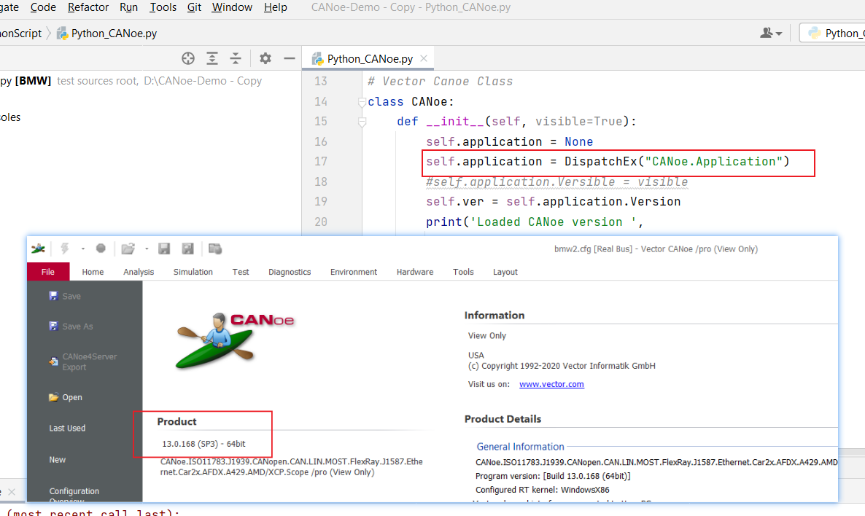Click the lightning start measurement icon
The height and width of the screenshot is (516, 865).
pyautogui.click(x=64, y=249)
